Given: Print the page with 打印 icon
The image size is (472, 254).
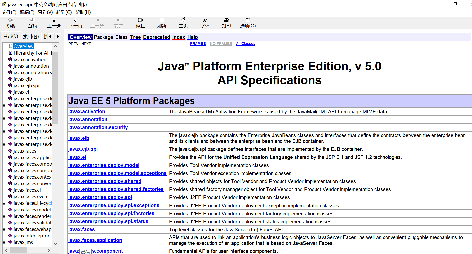Looking at the screenshot, I should [227, 20].
